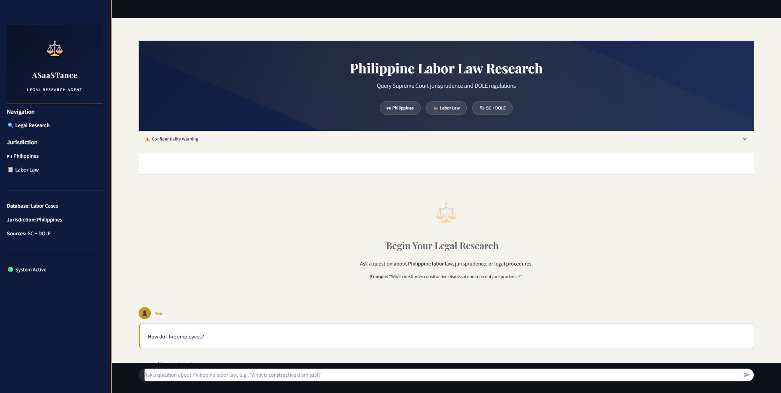
Task: Expand the Confidentiality Warning section
Action: coord(446,139)
